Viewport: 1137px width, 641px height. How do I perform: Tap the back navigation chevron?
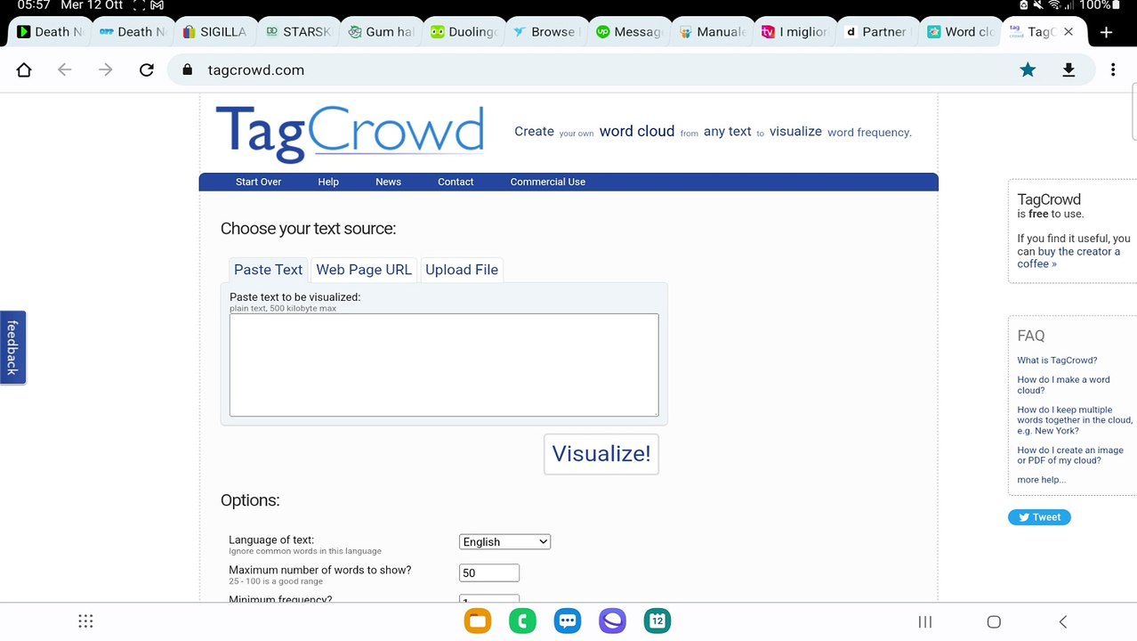point(1062,621)
